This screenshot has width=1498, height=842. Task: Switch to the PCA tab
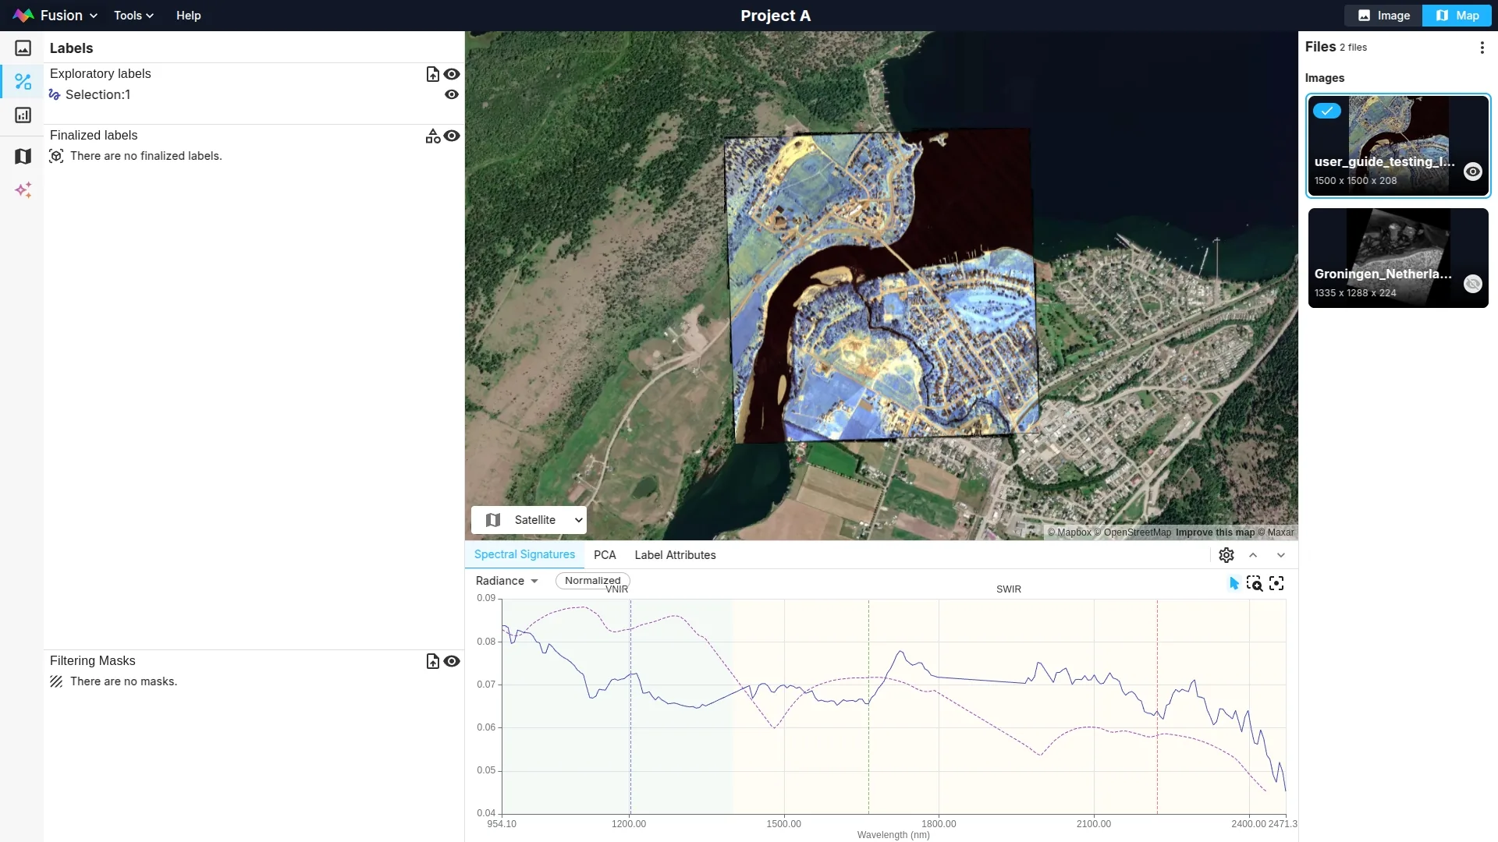coord(604,555)
